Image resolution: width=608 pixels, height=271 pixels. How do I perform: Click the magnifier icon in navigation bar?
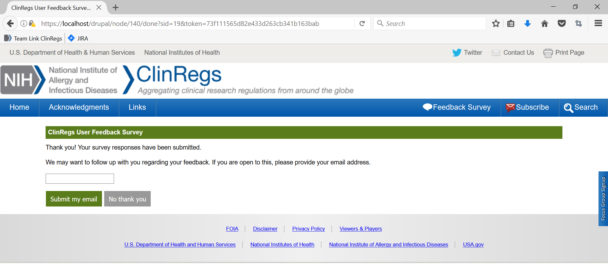click(x=568, y=108)
